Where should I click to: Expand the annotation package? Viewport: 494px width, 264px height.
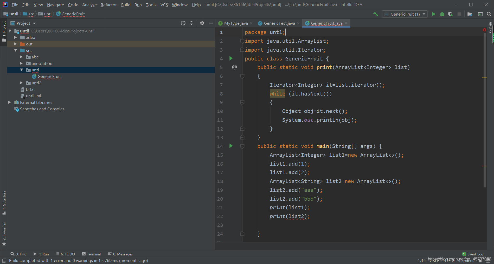tap(21, 63)
